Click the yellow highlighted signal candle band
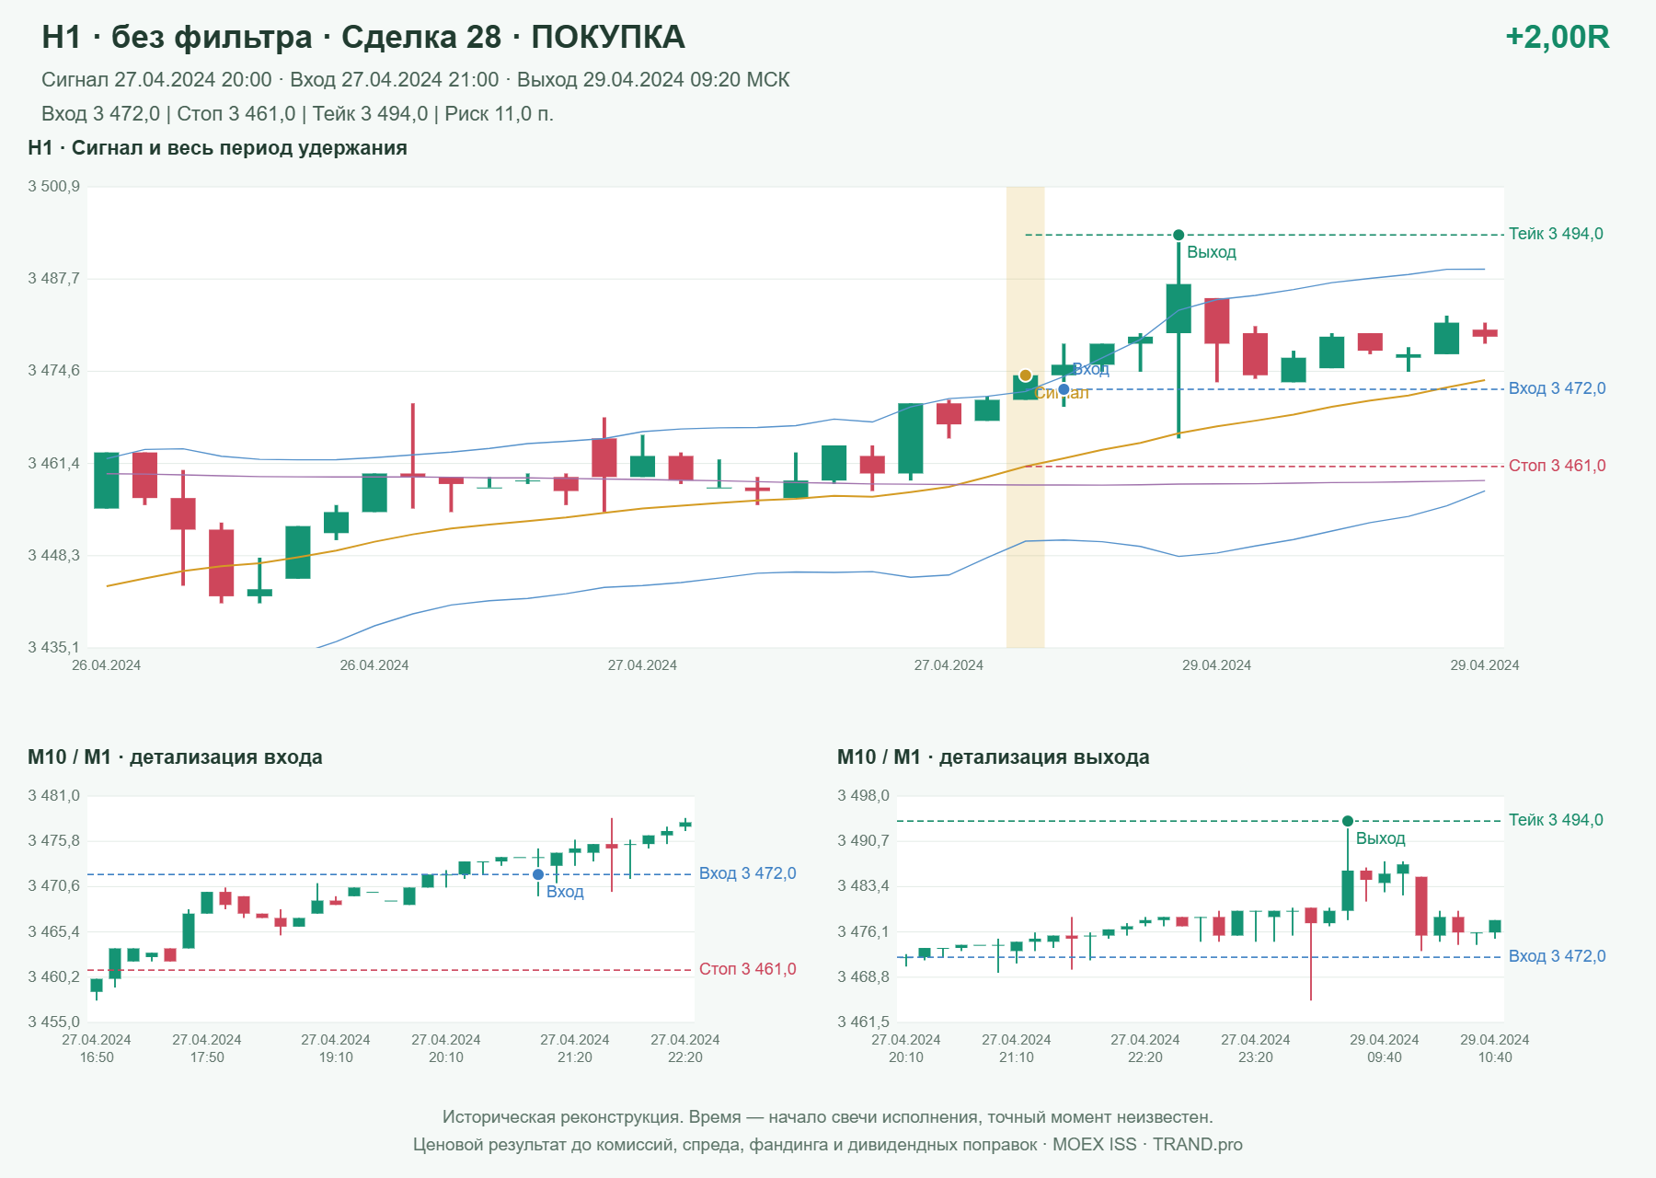 (x=1025, y=418)
